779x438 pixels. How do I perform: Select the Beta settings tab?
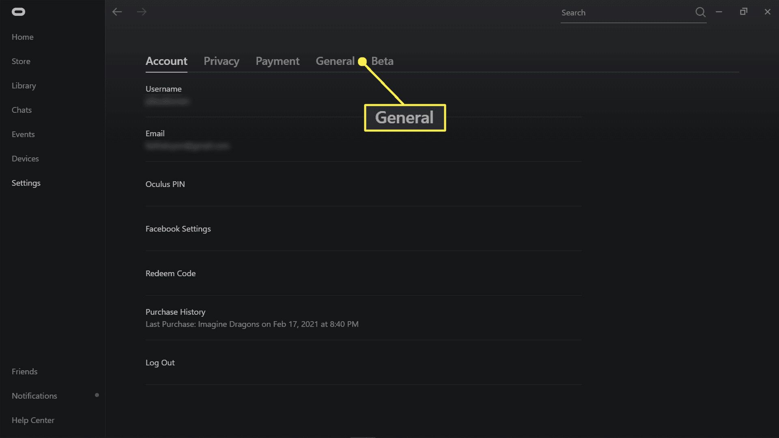(382, 61)
